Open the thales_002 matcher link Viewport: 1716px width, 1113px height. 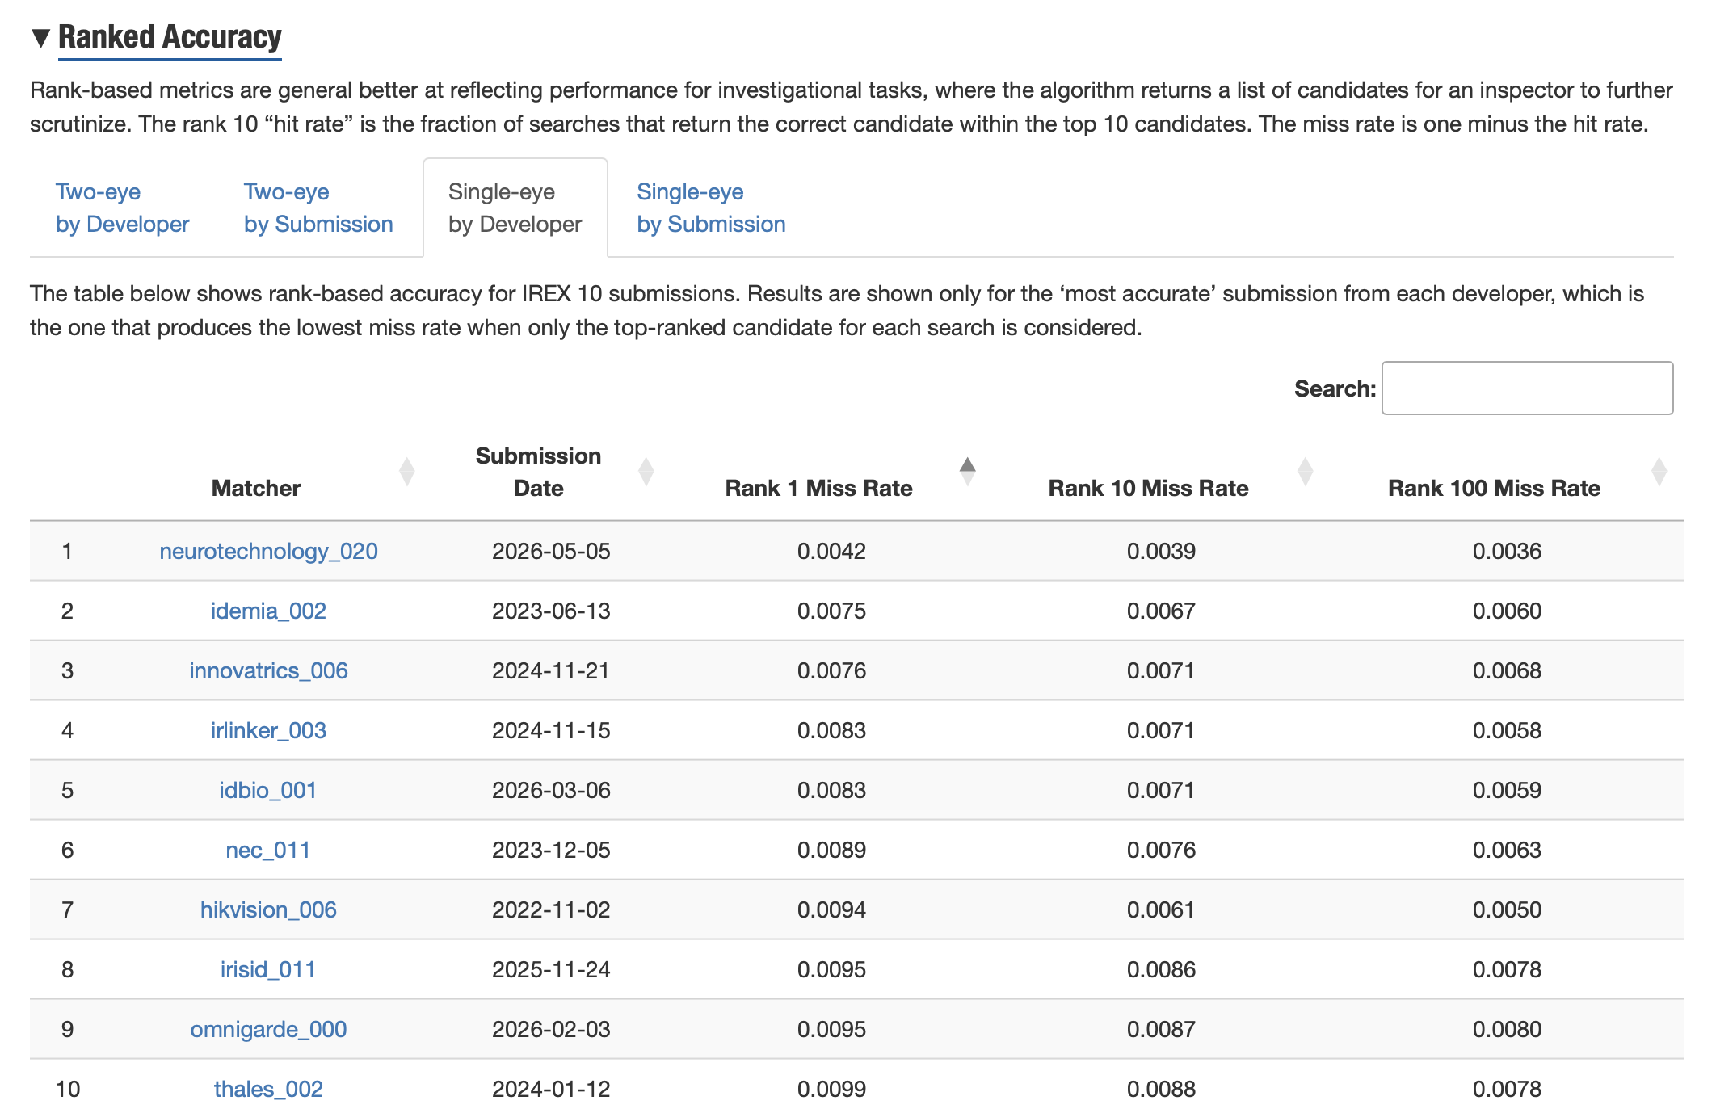tap(268, 1089)
